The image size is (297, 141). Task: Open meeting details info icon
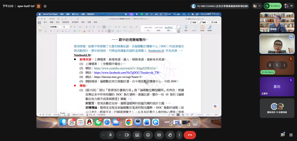coord(45,6)
